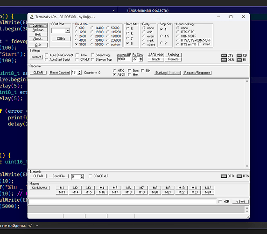Click the StartLog button
The height and width of the screenshot is (234, 267).
161,73
